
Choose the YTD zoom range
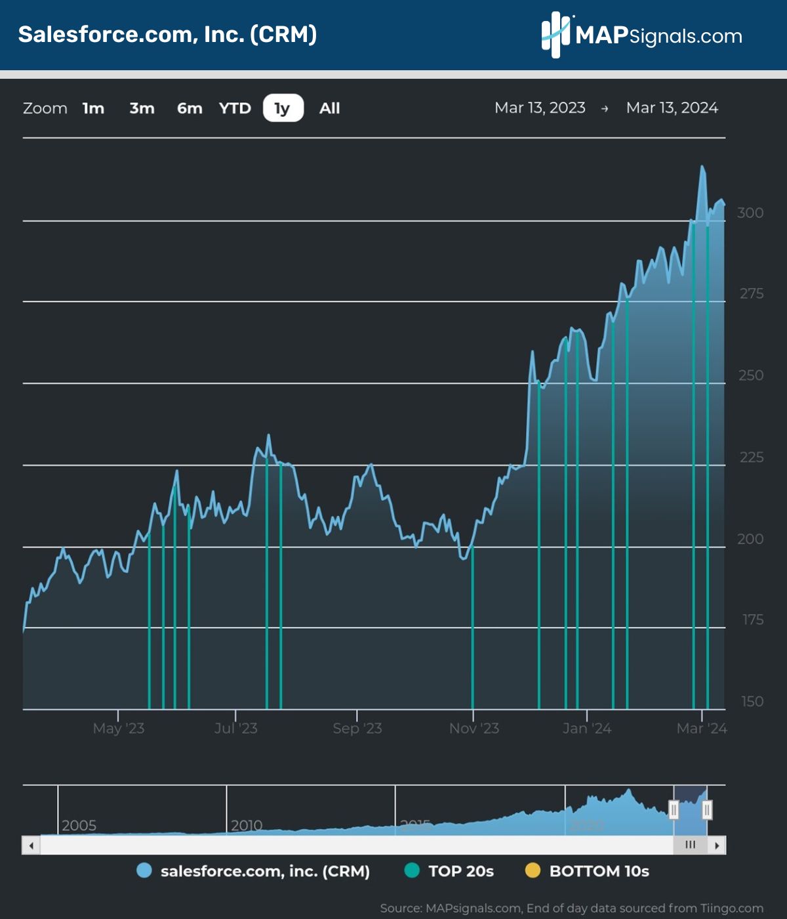coord(235,108)
